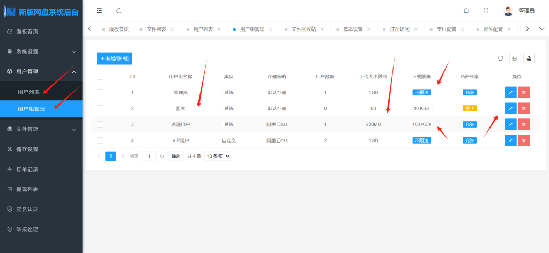Open 面板首页 in the sidebar

pyautogui.click(x=41, y=32)
